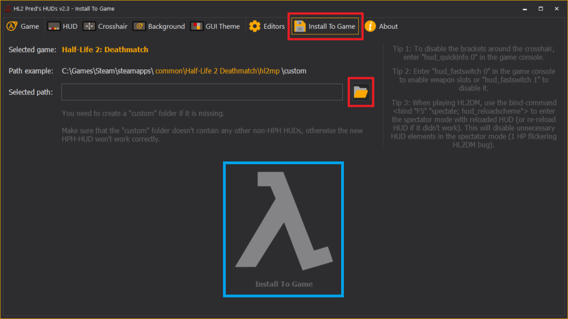The width and height of the screenshot is (568, 319).
Task: Open the Install To Game tab
Action: [x=325, y=27]
